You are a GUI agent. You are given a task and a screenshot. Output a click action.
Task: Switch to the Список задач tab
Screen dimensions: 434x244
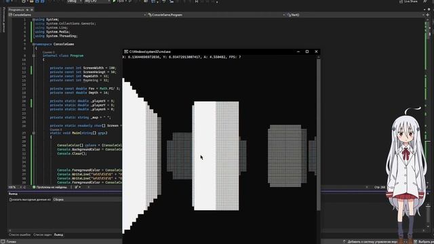click(x=42, y=235)
